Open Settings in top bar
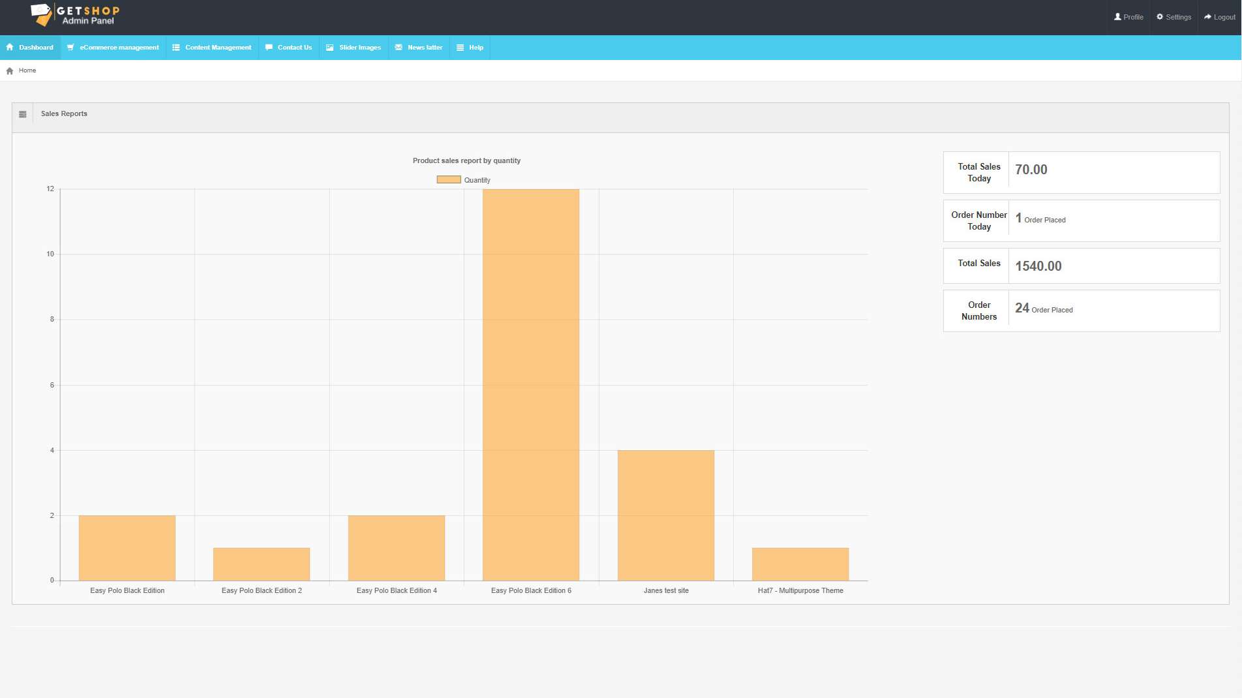Screen dimensions: 1242x698 coord(1174,17)
